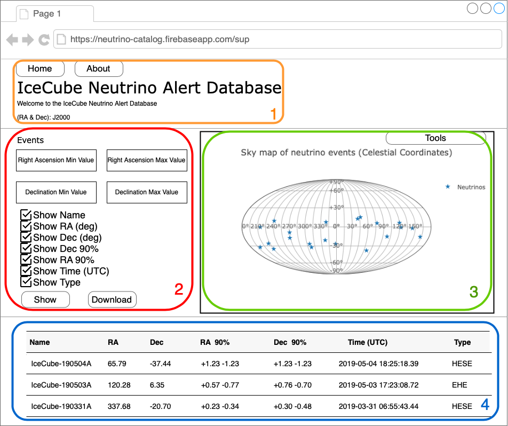This screenshot has width=508, height=426.
Task: Click RA value 120.28
Action: pos(119,385)
